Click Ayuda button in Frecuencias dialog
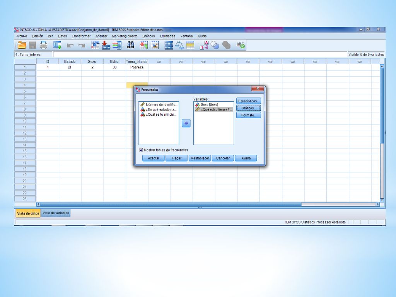Image resolution: width=396 pixels, height=297 pixels. (246, 158)
